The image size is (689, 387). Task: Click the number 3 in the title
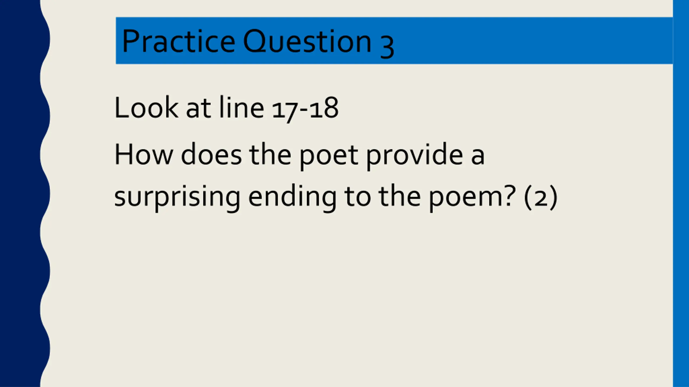[x=387, y=44]
